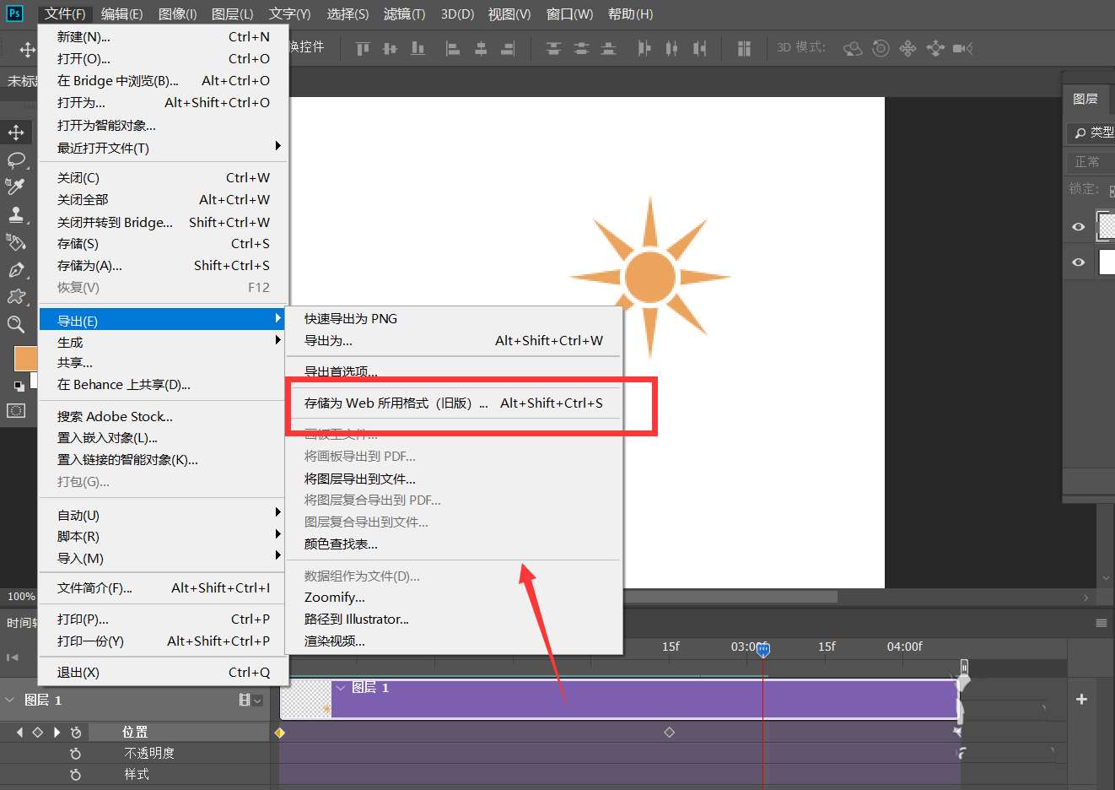The width and height of the screenshot is (1115, 790).
Task: Expand 图层 1 clip chevron on purple bar
Action: [341, 688]
